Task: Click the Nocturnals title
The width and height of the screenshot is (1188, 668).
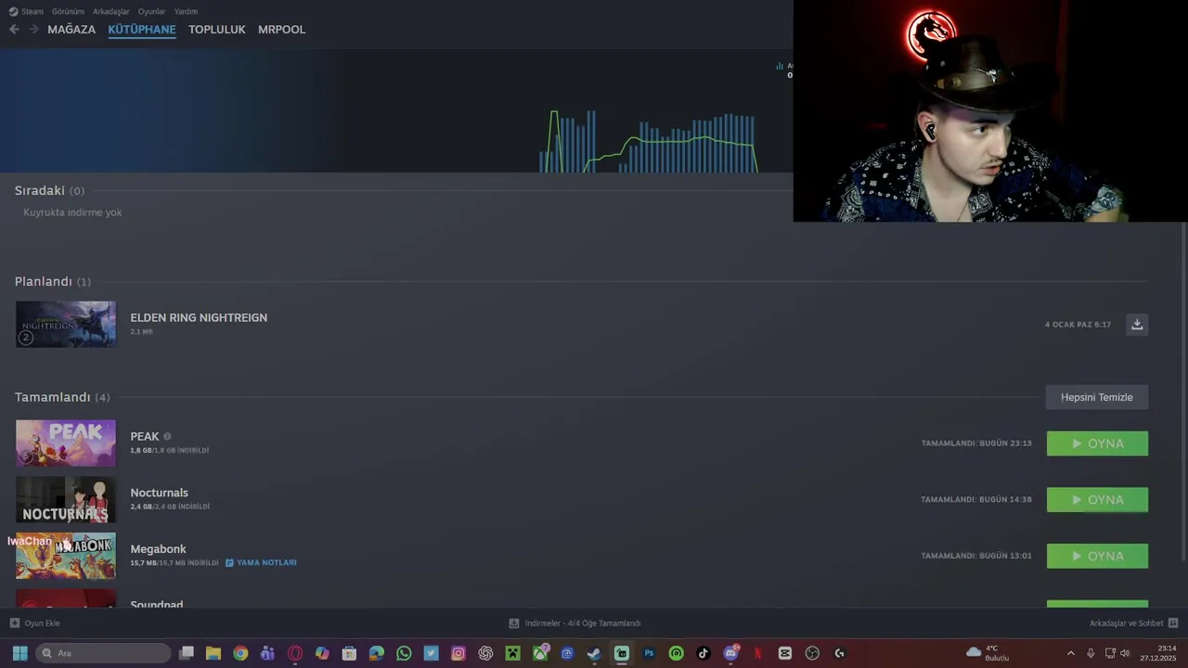Action: [159, 493]
